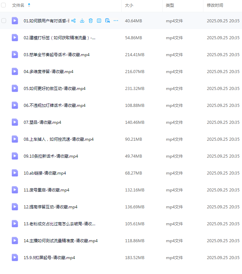Image resolution: width=242 pixels, height=274 pixels.
Task: Sort files by the 大小 column header
Action: point(129,5)
